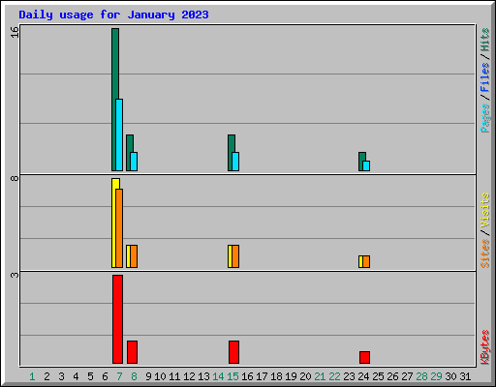Viewport: 496px width, 387px height.
Task: Click the y-axis value 16
Action: click(x=15, y=32)
